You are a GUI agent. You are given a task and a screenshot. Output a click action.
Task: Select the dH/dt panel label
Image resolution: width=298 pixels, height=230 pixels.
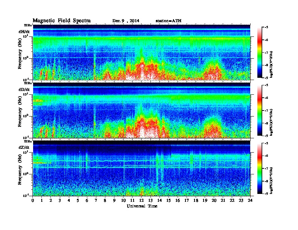(24, 32)
